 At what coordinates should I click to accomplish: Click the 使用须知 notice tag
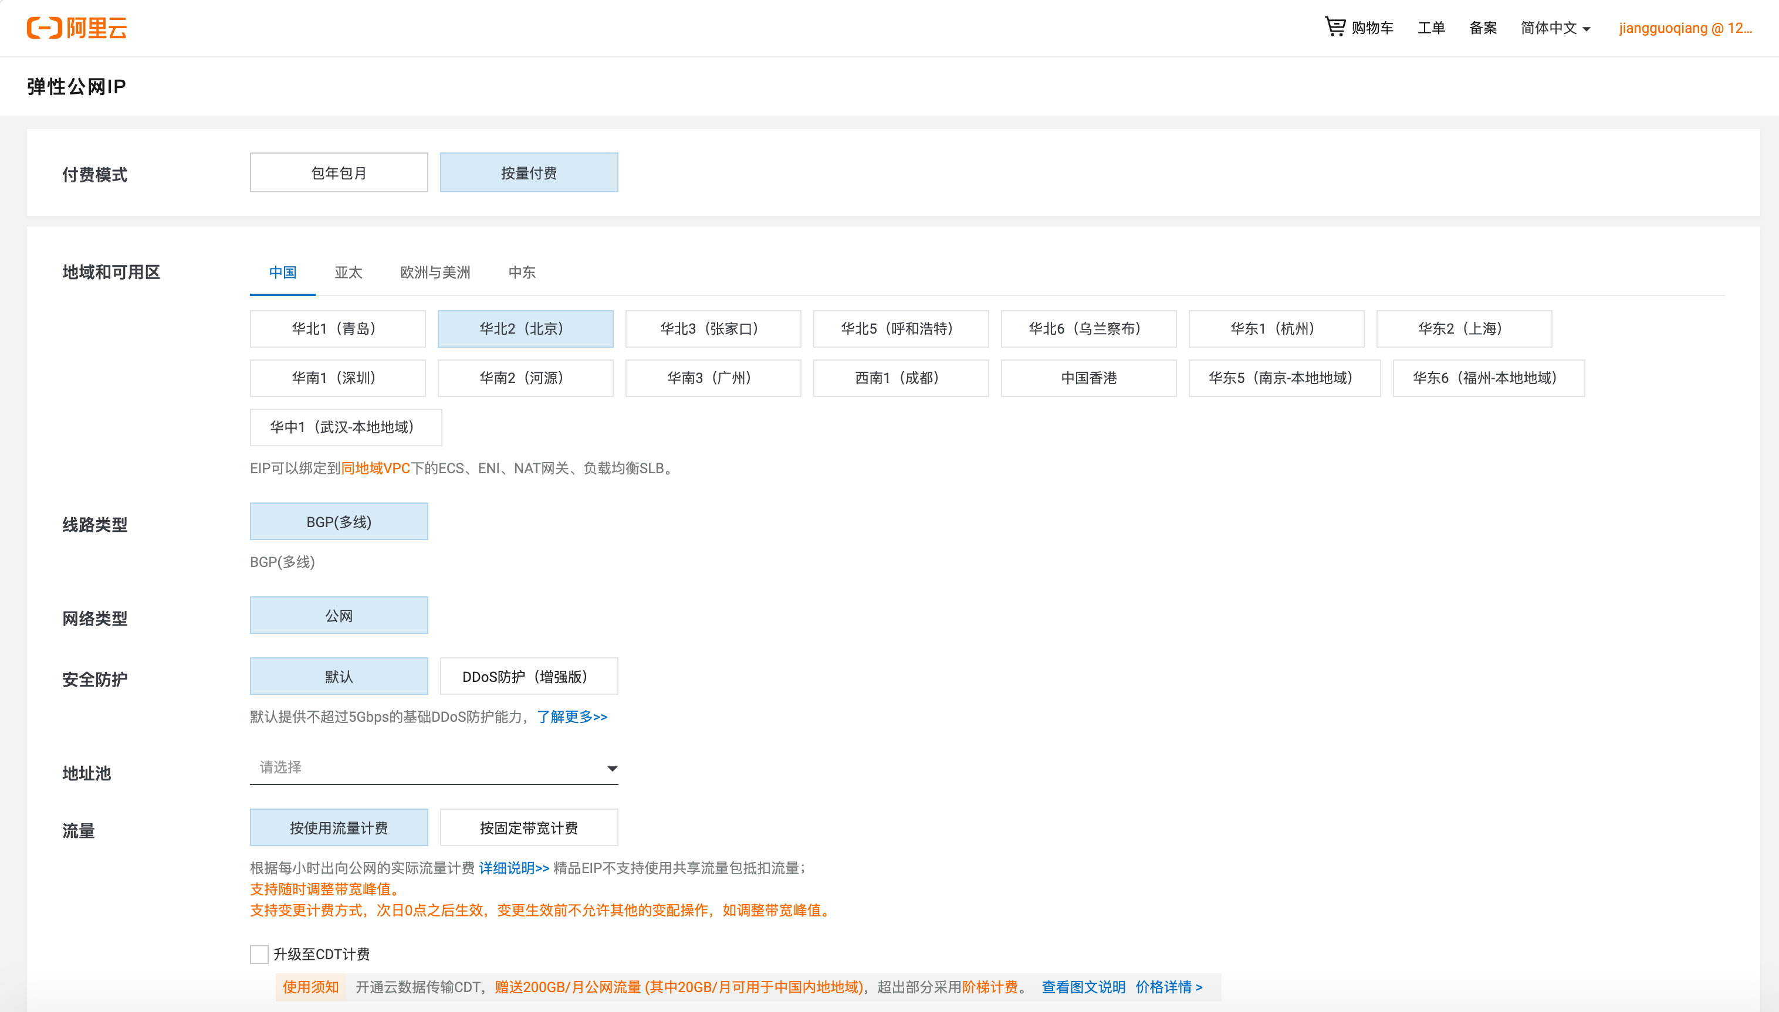pyautogui.click(x=310, y=987)
